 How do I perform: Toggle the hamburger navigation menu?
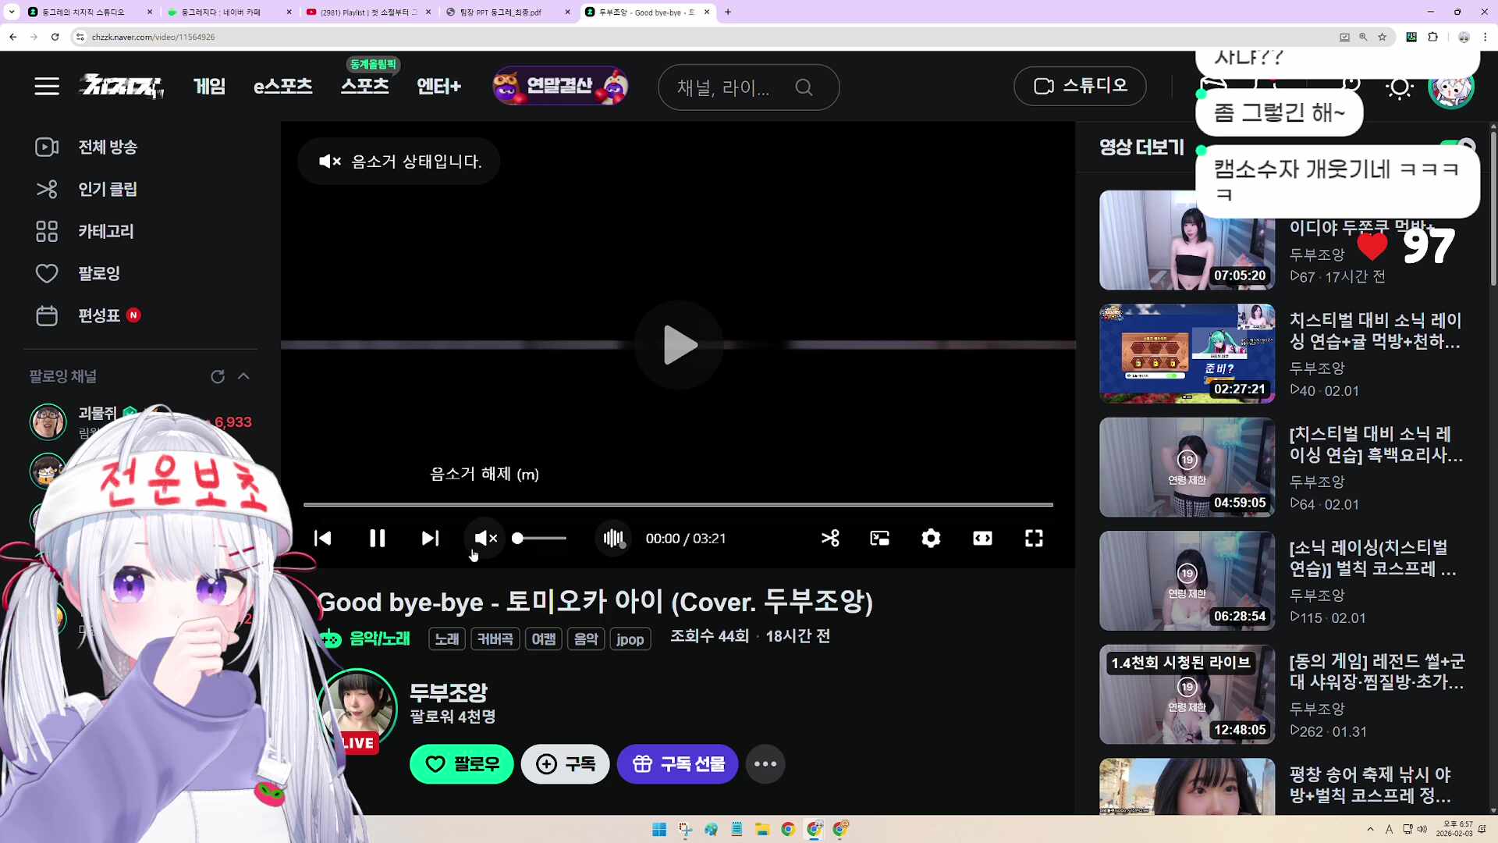pos(47,86)
